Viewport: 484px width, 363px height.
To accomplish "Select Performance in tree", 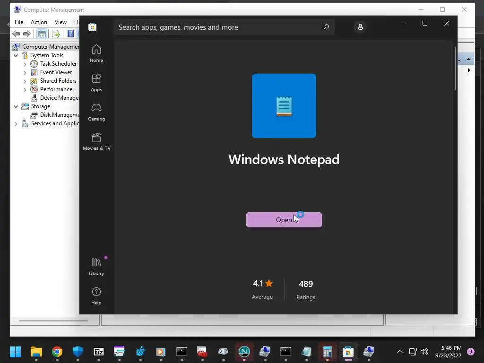I will 56,89.
